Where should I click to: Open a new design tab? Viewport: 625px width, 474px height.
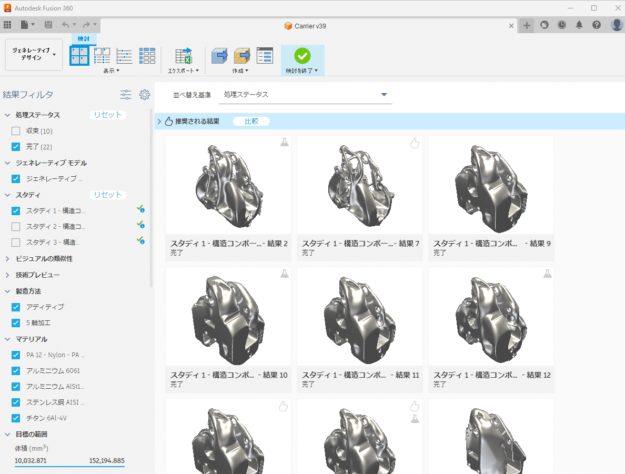click(527, 26)
